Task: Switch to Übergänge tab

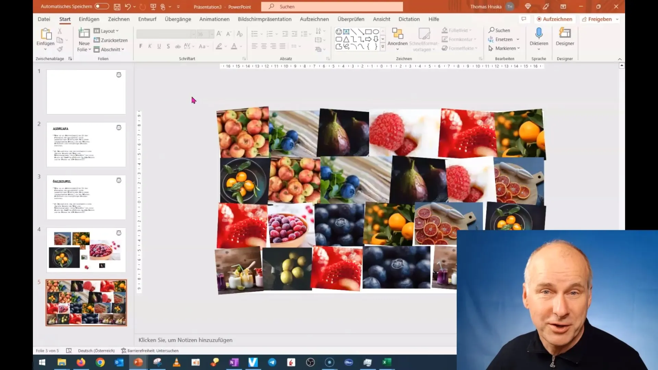Action: (178, 19)
